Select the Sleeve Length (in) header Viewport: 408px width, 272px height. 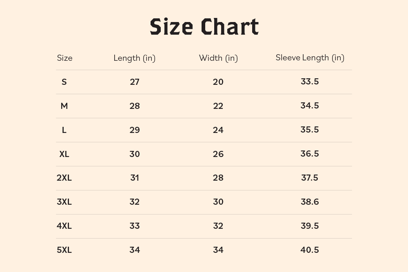click(310, 57)
